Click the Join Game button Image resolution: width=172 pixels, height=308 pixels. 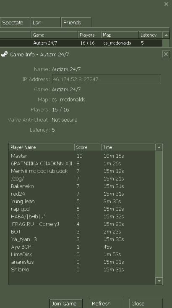pos(66,303)
